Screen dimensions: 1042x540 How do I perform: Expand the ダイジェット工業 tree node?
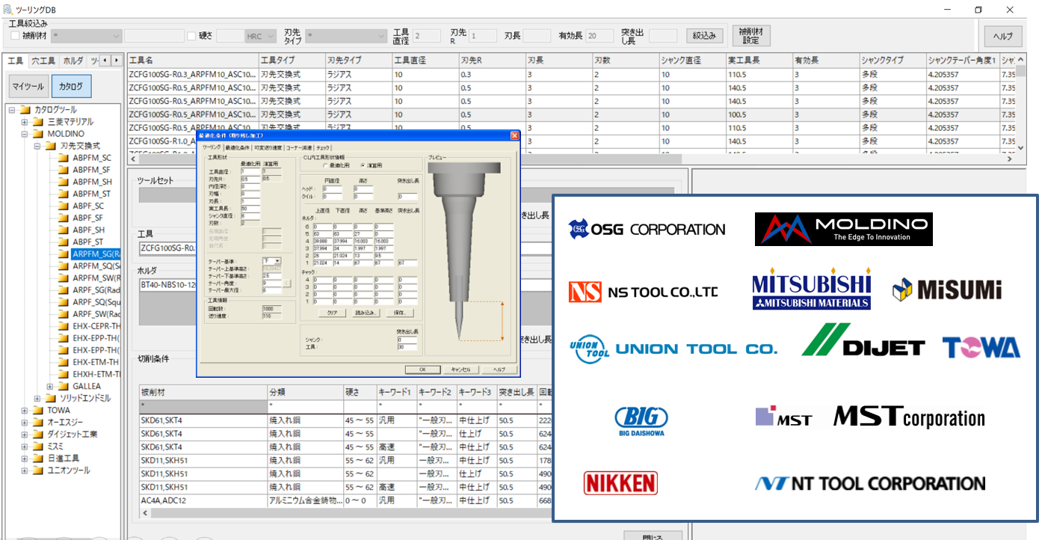(25, 434)
